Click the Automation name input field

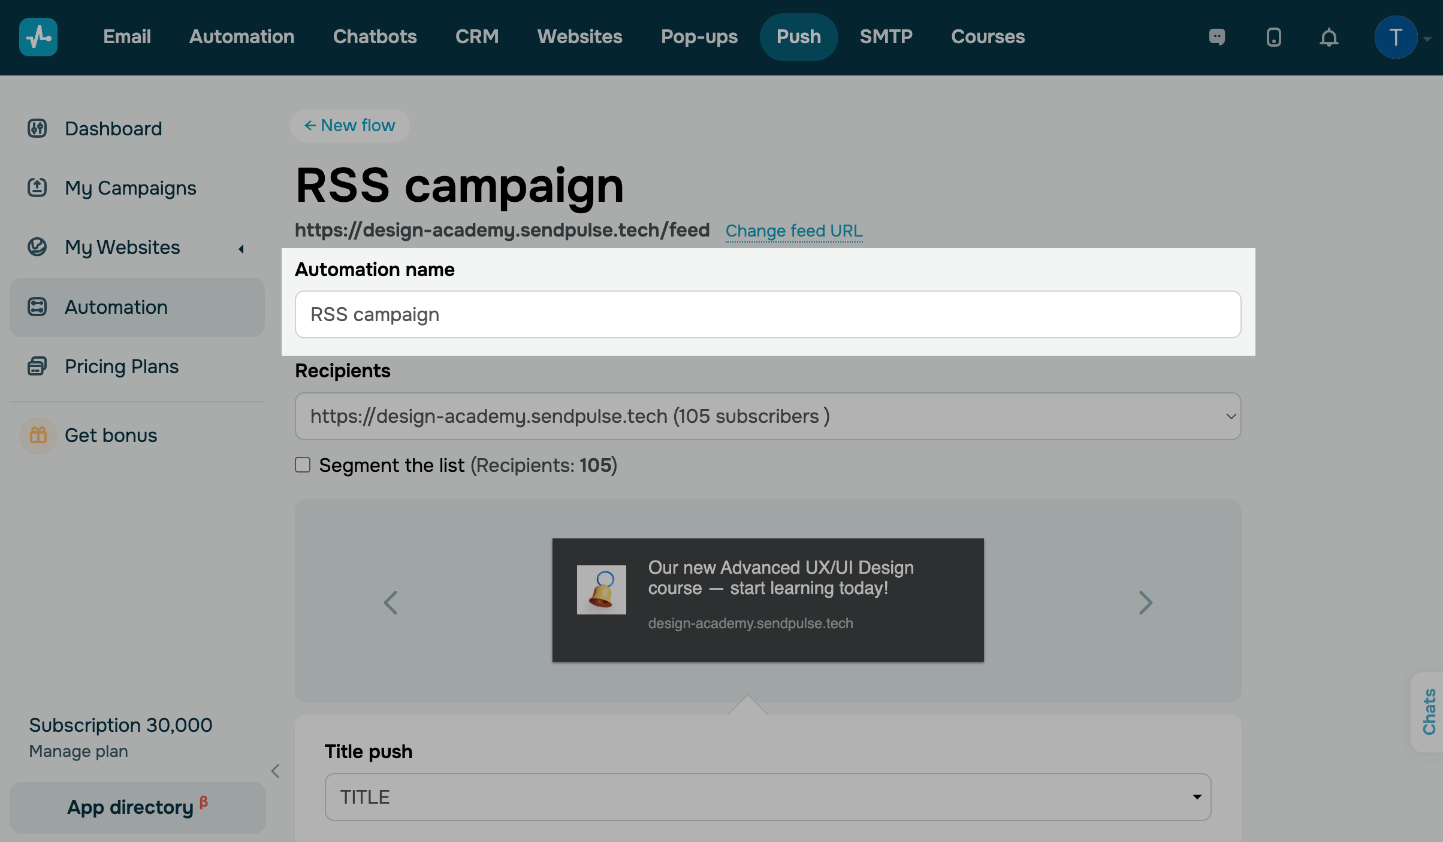[x=768, y=314]
